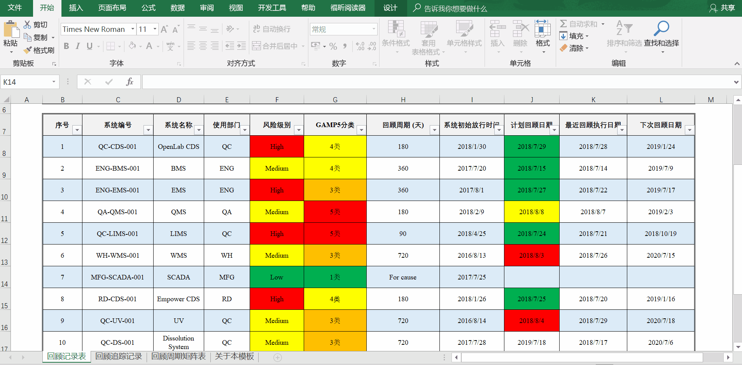Open the font name dropdown
This screenshot has width=742, height=365.
click(x=133, y=29)
